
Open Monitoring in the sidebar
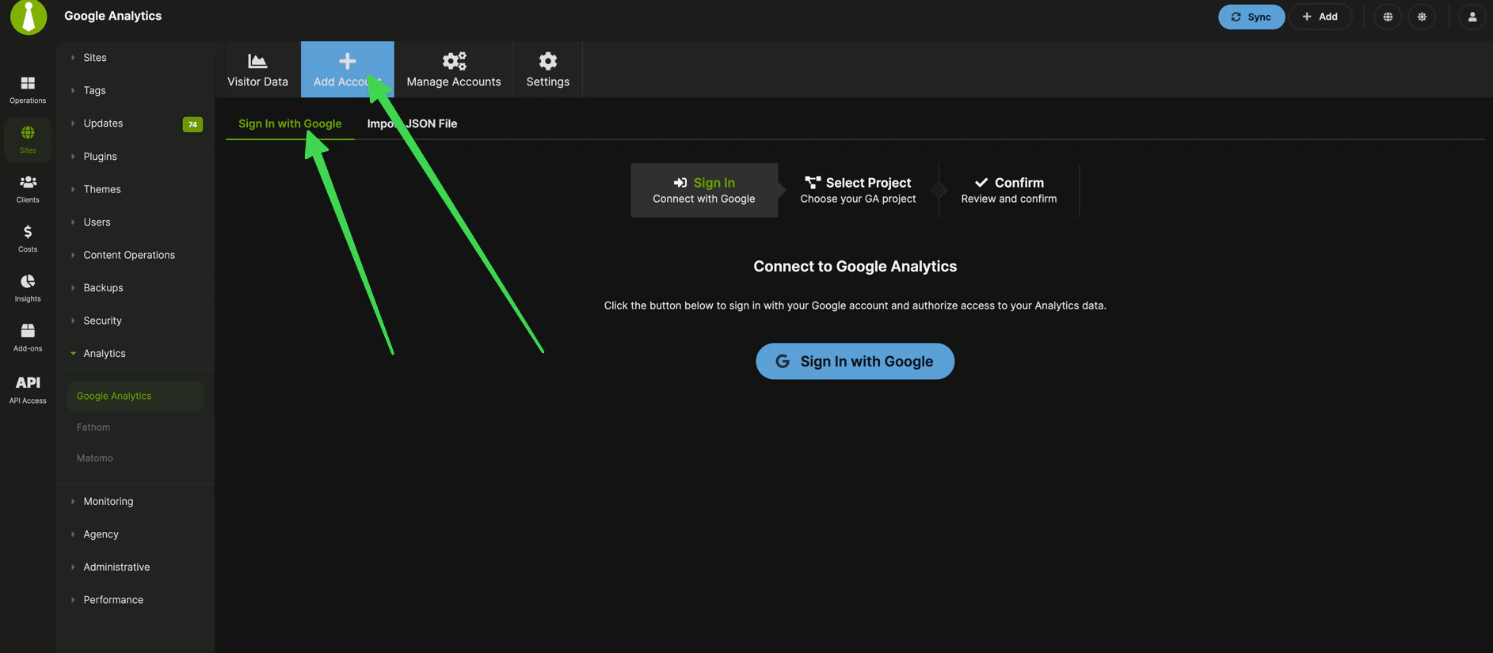tap(109, 502)
